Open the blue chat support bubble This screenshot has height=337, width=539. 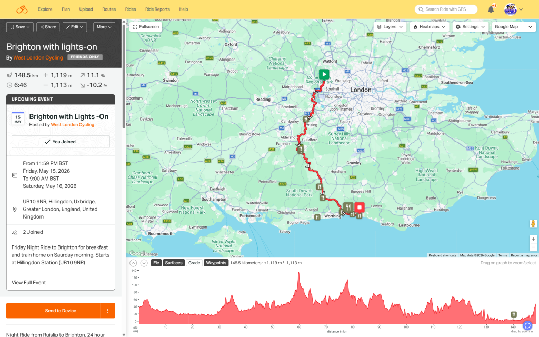coord(527,325)
